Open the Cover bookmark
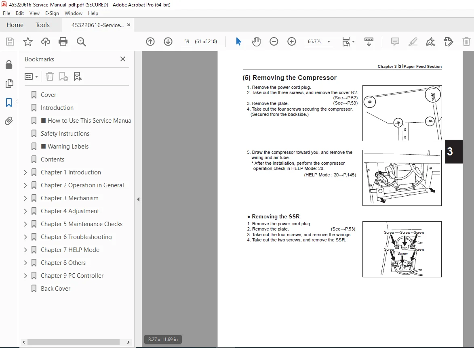 tap(48, 95)
